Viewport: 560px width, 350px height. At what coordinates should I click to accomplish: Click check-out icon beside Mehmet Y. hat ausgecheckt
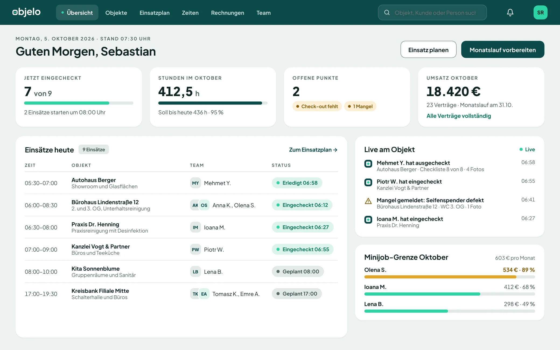point(368,164)
